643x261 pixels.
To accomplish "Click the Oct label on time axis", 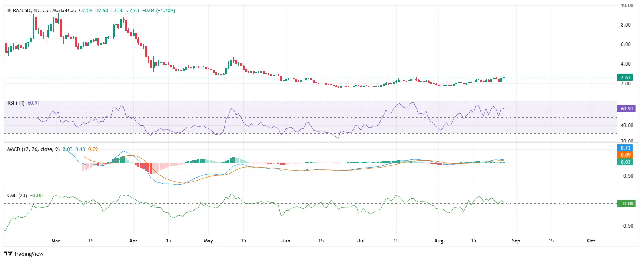I will tap(591, 241).
